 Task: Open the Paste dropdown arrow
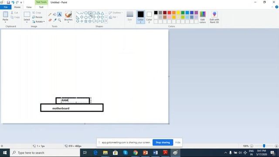[5, 22]
